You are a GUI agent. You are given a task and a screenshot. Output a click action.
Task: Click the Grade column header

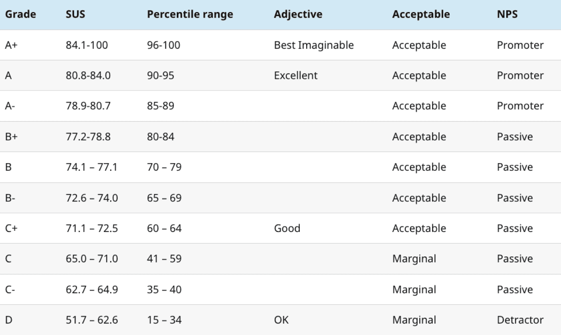pos(20,14)
